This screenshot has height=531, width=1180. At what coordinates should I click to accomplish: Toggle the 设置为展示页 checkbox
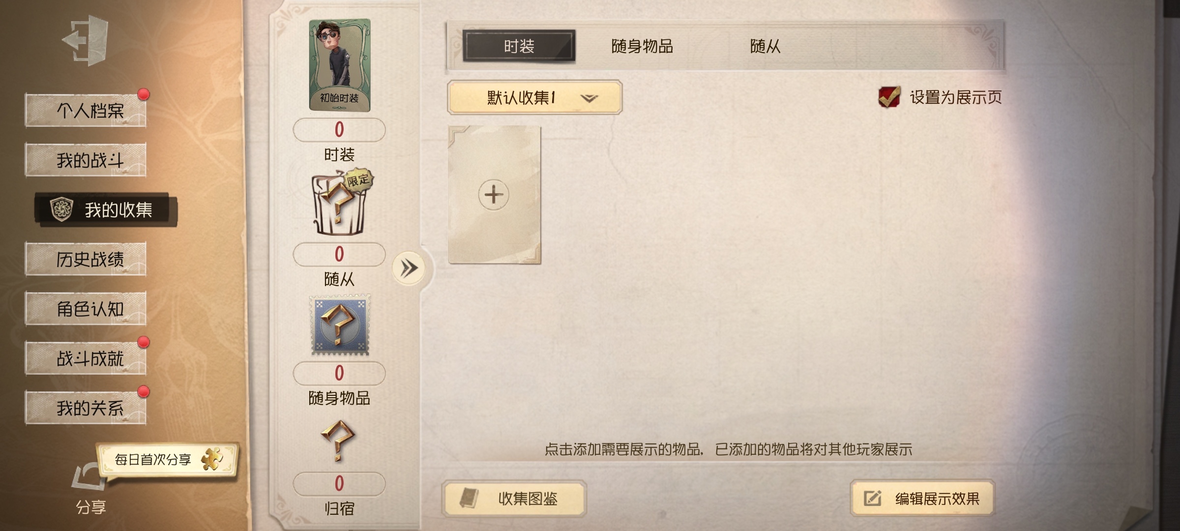pos(889,97)
